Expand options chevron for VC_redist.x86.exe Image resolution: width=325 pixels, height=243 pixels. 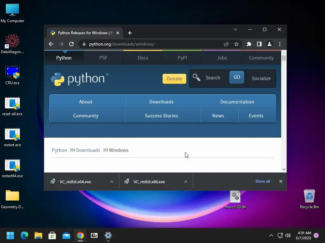pyautogui.click(x=185, y=182)
